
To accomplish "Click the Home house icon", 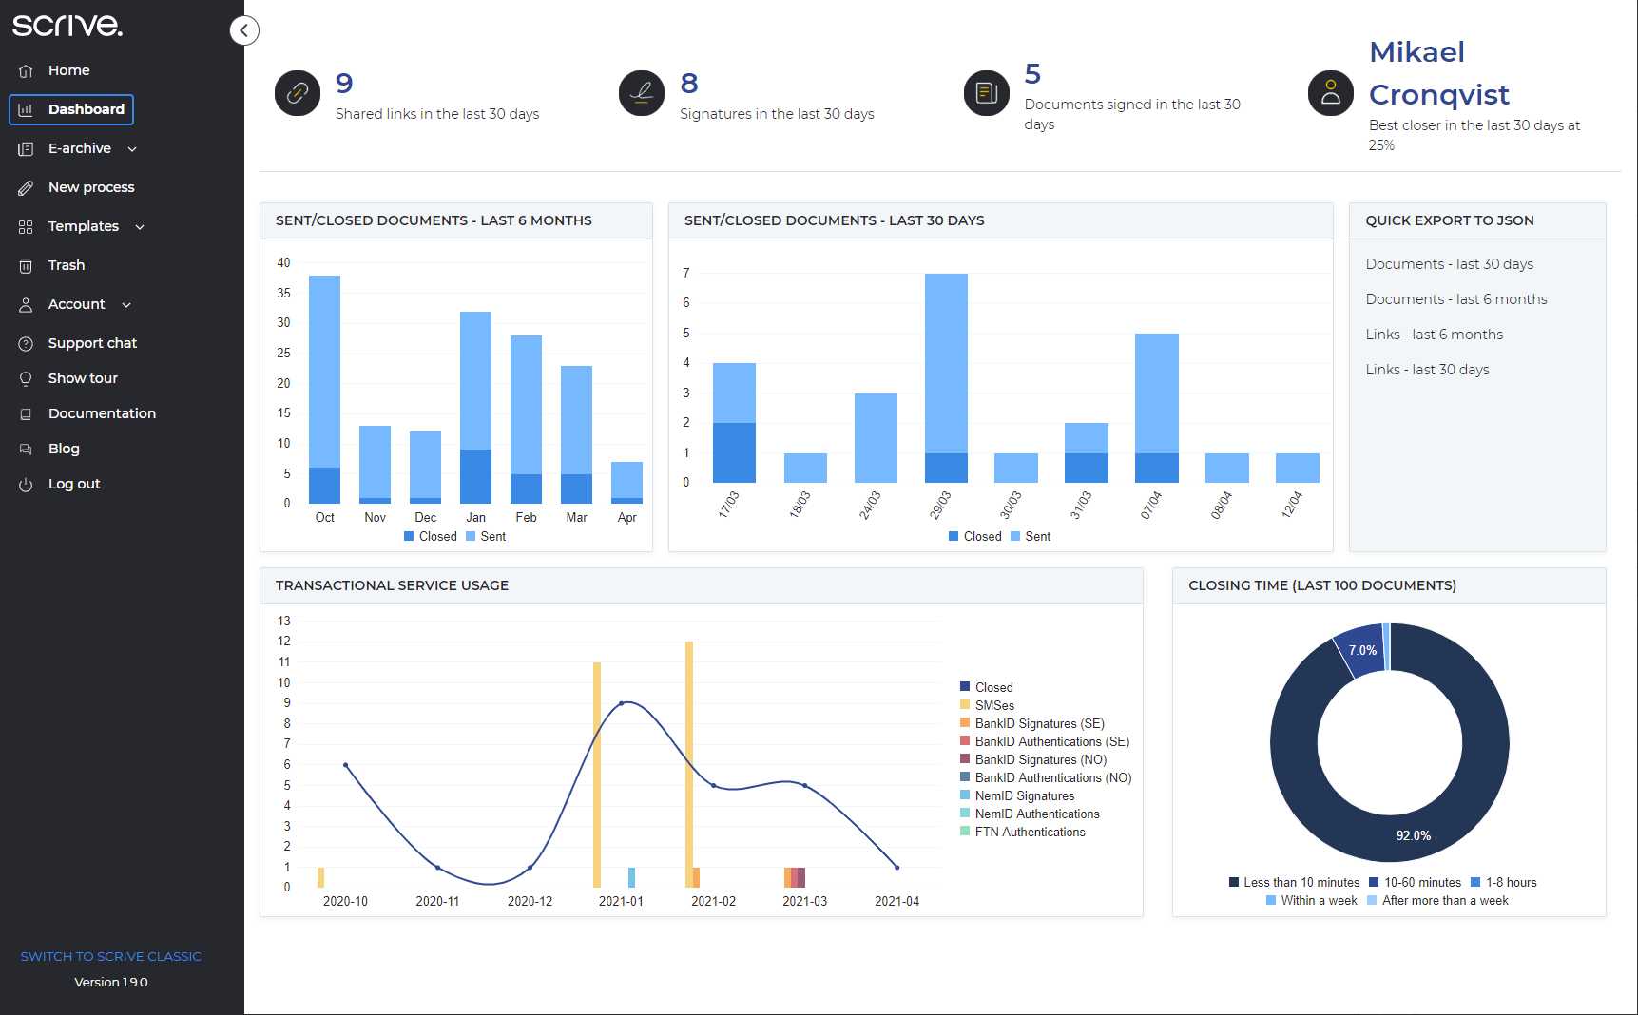I will point(26,70).
